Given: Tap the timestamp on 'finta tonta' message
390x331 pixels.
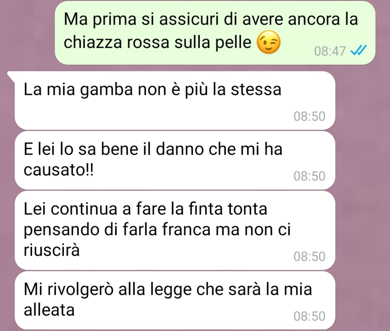Looking at the screenshot, I should (309, 256).
